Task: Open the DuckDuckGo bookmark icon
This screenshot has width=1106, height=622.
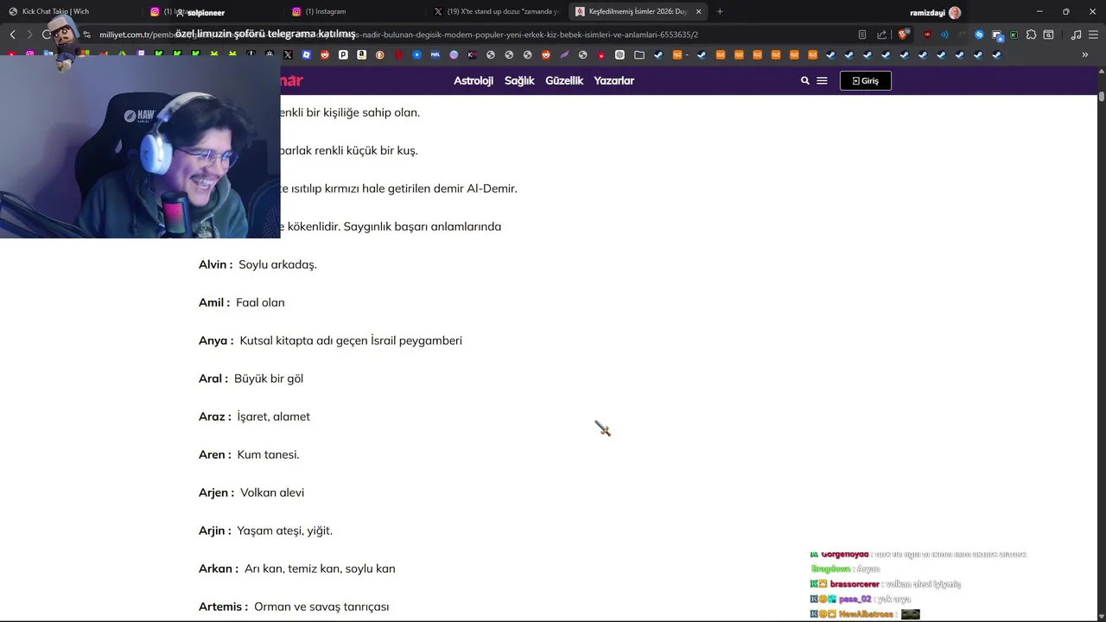Action: pos(380,54)
